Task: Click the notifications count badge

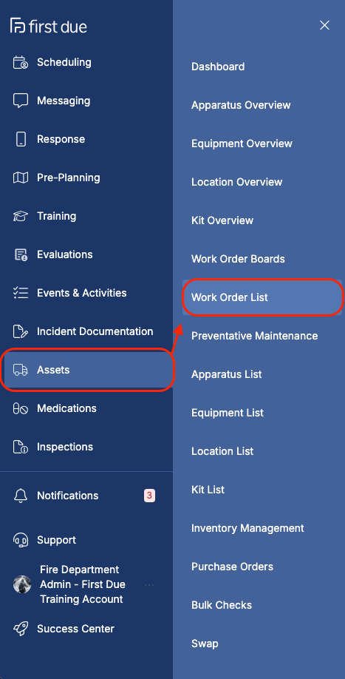Action: (149, 496)
